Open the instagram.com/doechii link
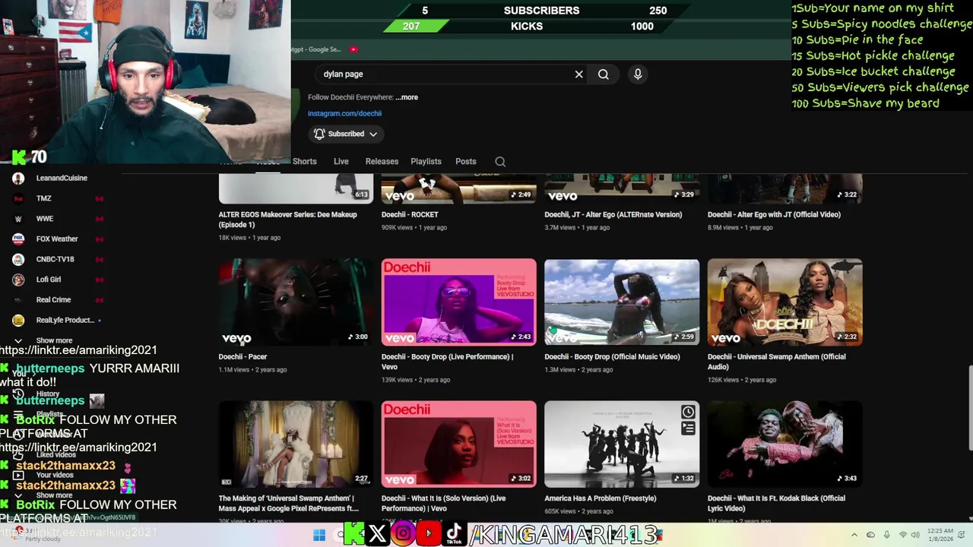Viewport: 973px width, 547px height. (x=344, y=113)
